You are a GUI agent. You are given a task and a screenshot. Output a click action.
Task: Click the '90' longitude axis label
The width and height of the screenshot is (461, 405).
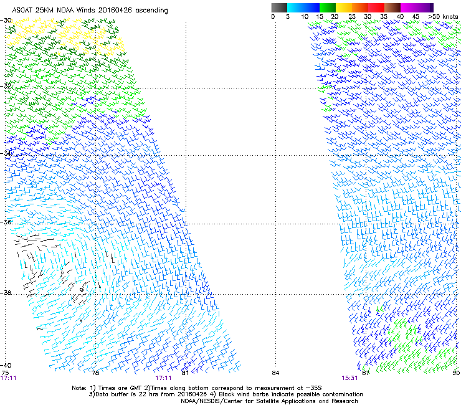coord(456,373)
